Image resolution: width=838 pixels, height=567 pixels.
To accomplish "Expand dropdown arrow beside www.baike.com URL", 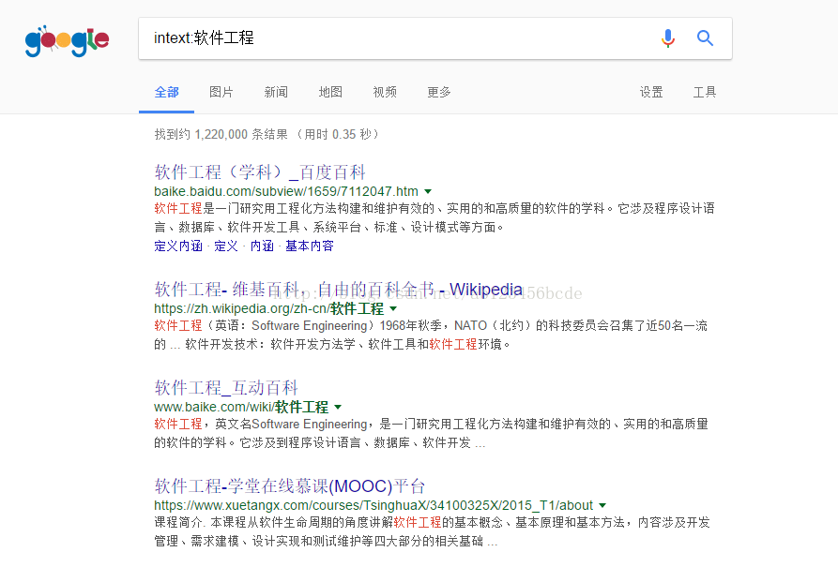I will click(338, 407).
